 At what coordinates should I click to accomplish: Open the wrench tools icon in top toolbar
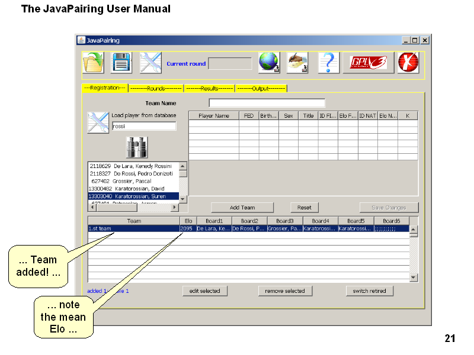click(150, 63)
